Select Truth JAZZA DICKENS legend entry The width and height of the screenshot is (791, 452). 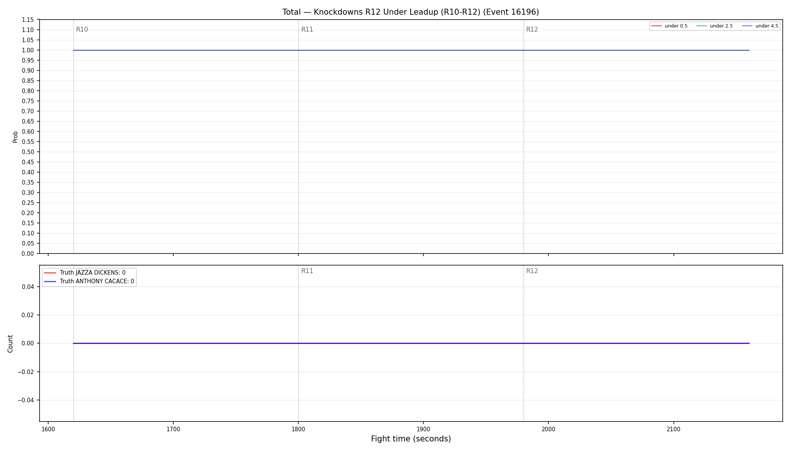coord(85,273)
